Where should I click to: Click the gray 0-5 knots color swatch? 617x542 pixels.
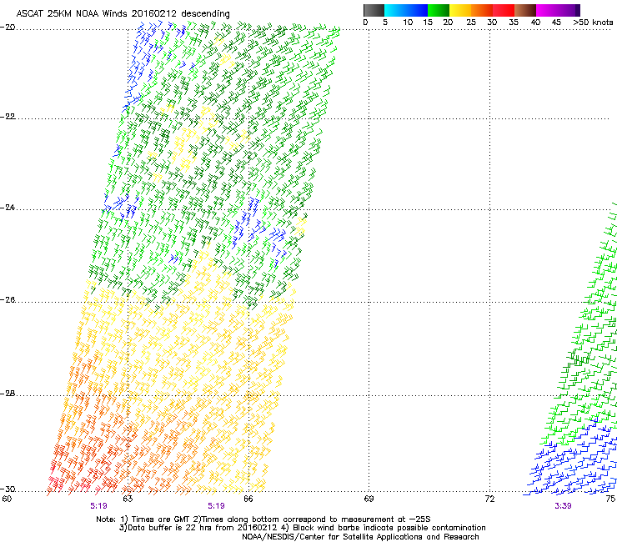[x=374, y=10]
